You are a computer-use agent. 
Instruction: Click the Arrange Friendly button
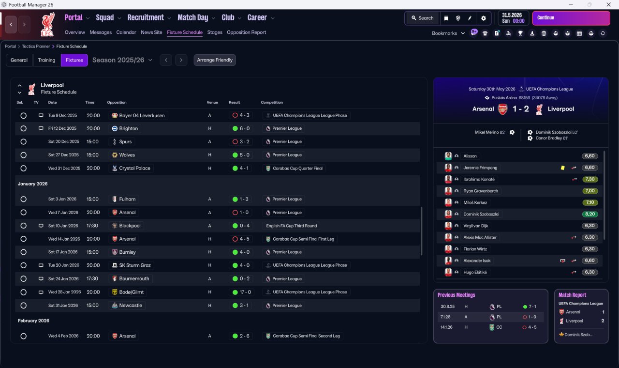tap(215, 60)
